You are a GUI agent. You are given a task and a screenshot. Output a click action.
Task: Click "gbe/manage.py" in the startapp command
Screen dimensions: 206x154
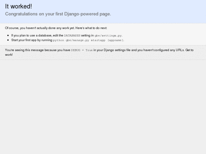(x=77, y=40)
